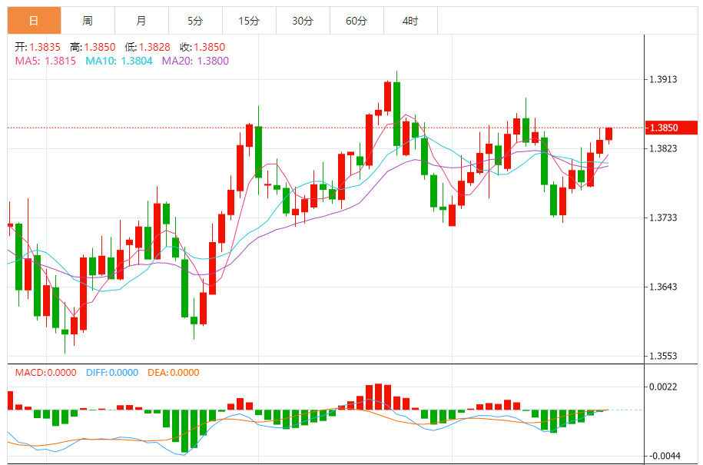This screenshot has height=465, width=703.
Task: Select the 日 daily timeframe tab
Action: [x=34, y=21]
